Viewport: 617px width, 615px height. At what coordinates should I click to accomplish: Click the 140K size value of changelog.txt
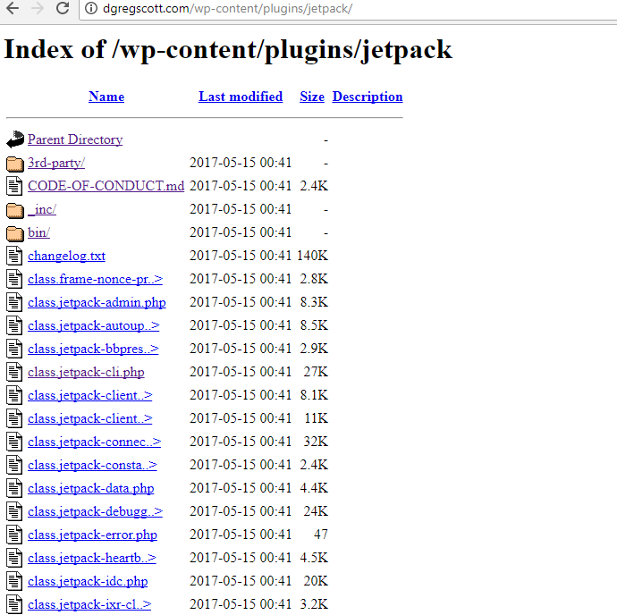[x=312, y=256]
